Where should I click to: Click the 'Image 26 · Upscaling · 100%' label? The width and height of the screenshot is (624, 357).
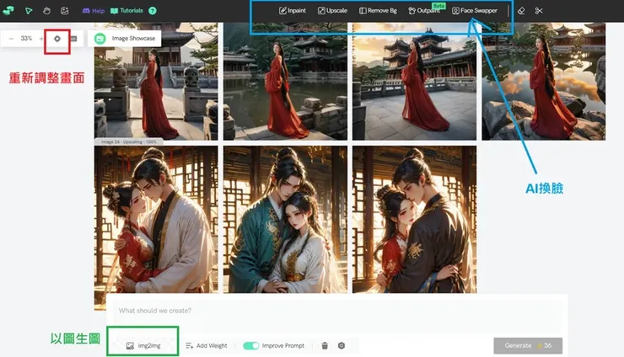pyautogui.click(x=128, y=141)
